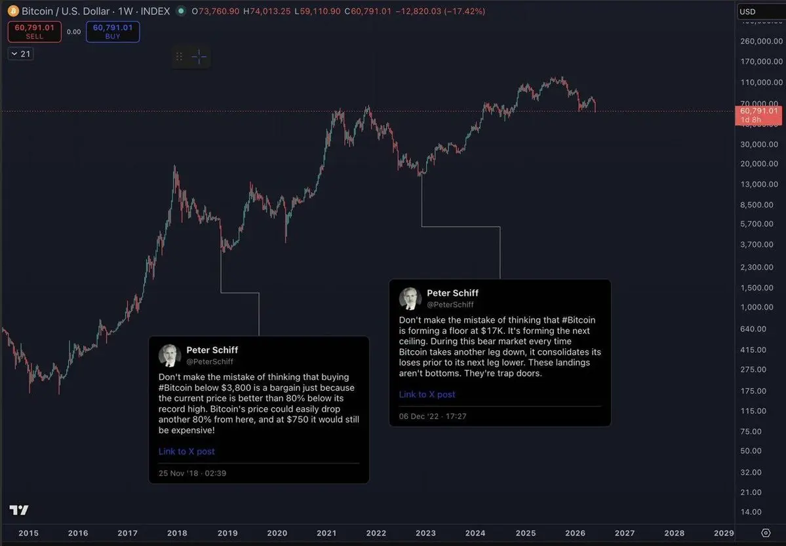The height and width of the screenshot is (546, 786).
Task: Open Link to X post in 2022 tweet
Action: pyautogui.click(x=427, y=394)
